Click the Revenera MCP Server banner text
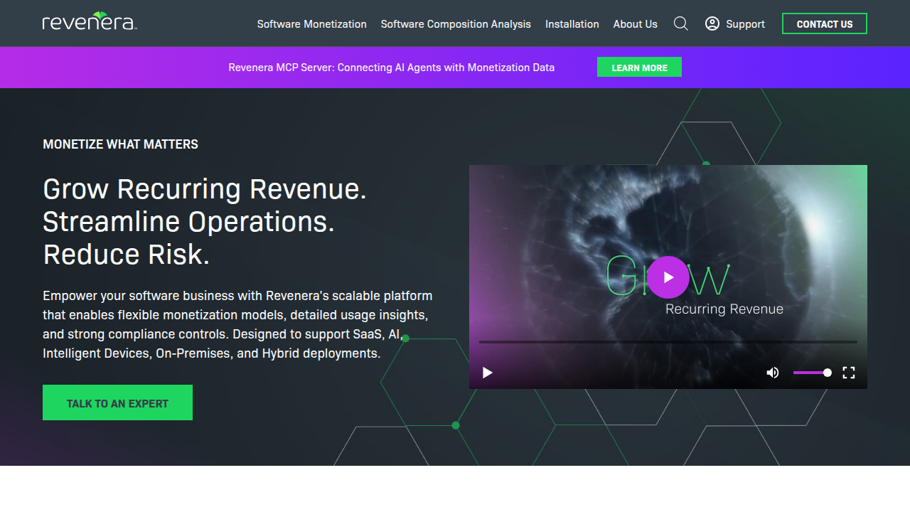This screenshot has width=910, height=512. (392, 68)
